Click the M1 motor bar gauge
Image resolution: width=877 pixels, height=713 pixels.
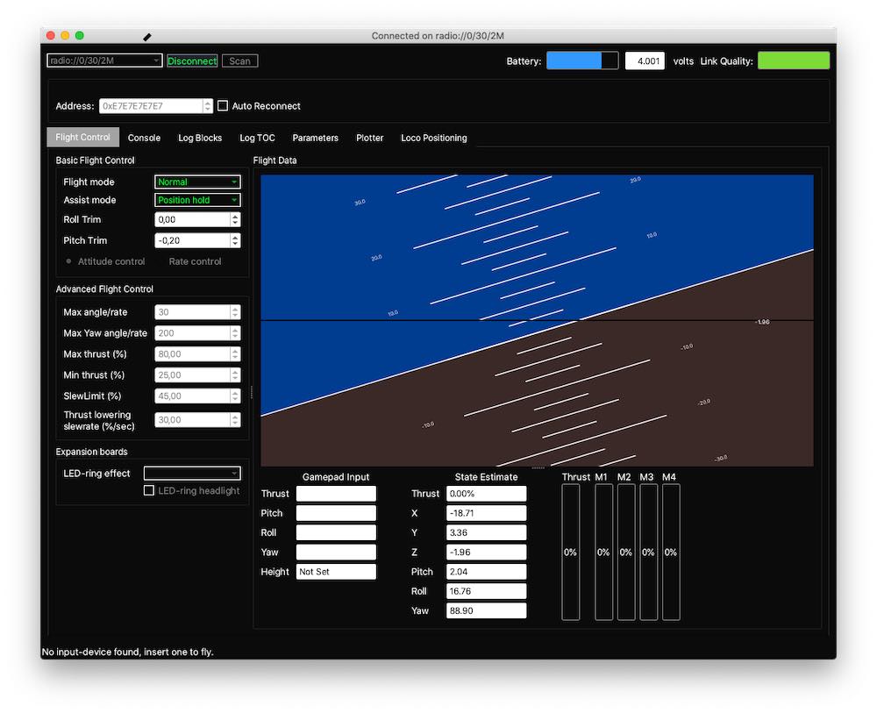[x=603, y=552]
